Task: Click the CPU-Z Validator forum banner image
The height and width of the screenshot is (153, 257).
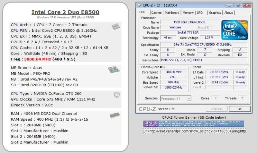Action: tap(194, 124)
